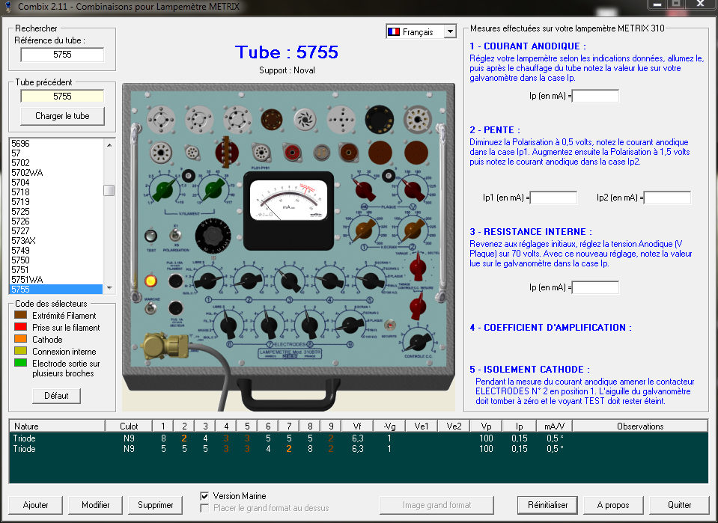Click electrode selector knob number 4
This screenshot has height=523, width=718.
(x=330, y=281)
